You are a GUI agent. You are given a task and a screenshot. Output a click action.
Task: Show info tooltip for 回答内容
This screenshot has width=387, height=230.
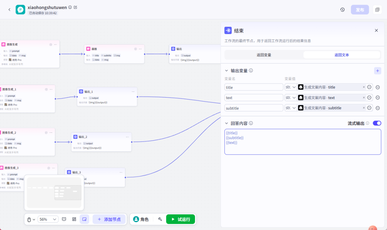(251, 123)
